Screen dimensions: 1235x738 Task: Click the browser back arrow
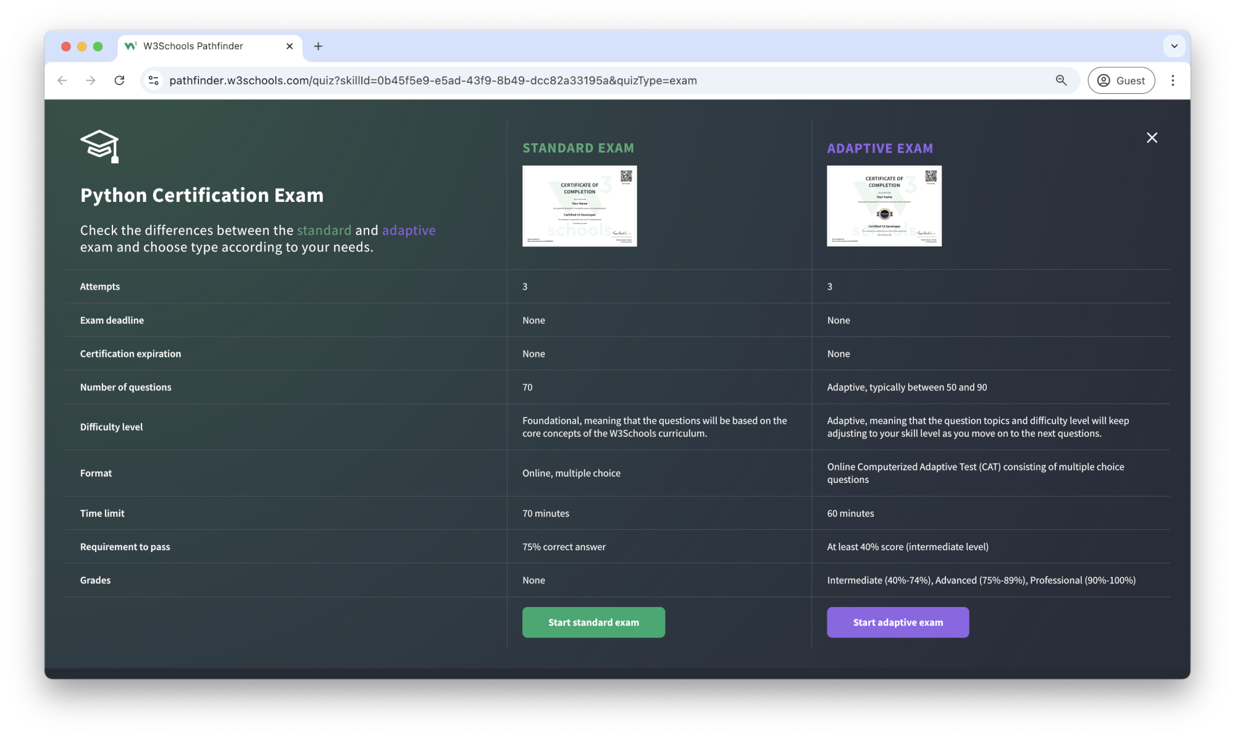62,80
